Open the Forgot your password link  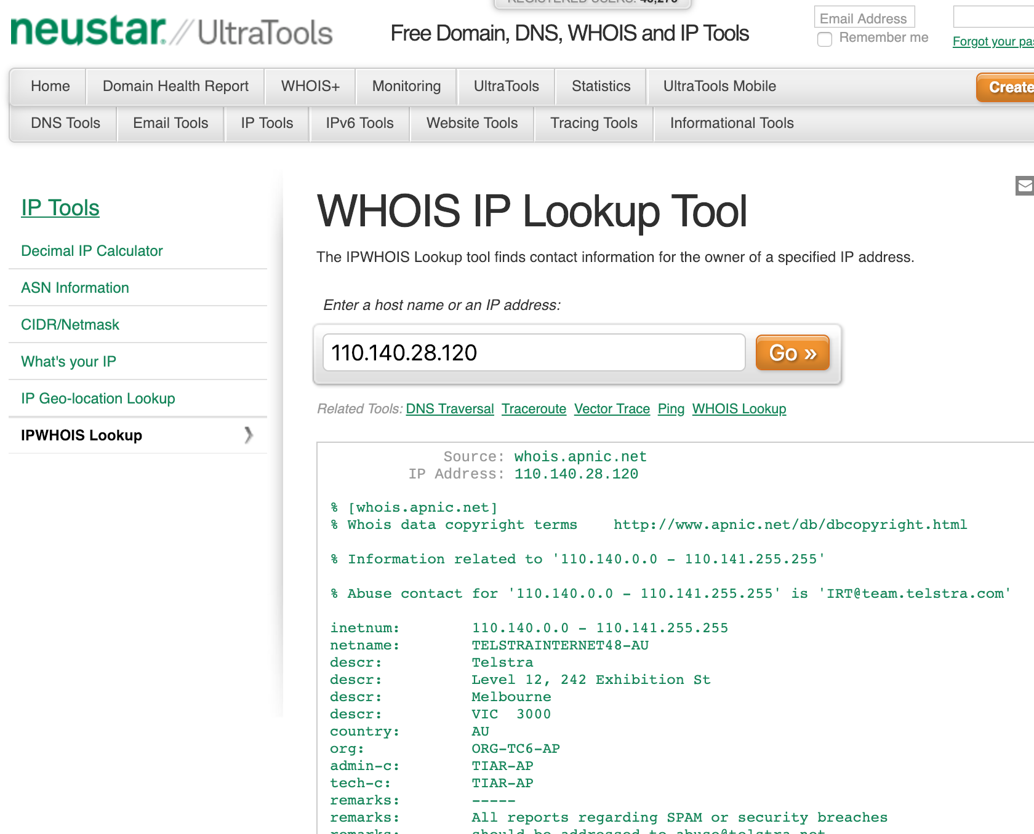992,41
